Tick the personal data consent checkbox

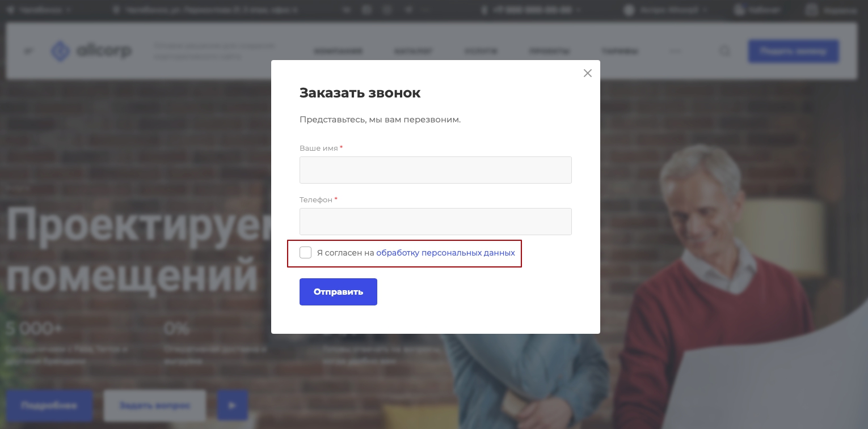coord(306,253)
